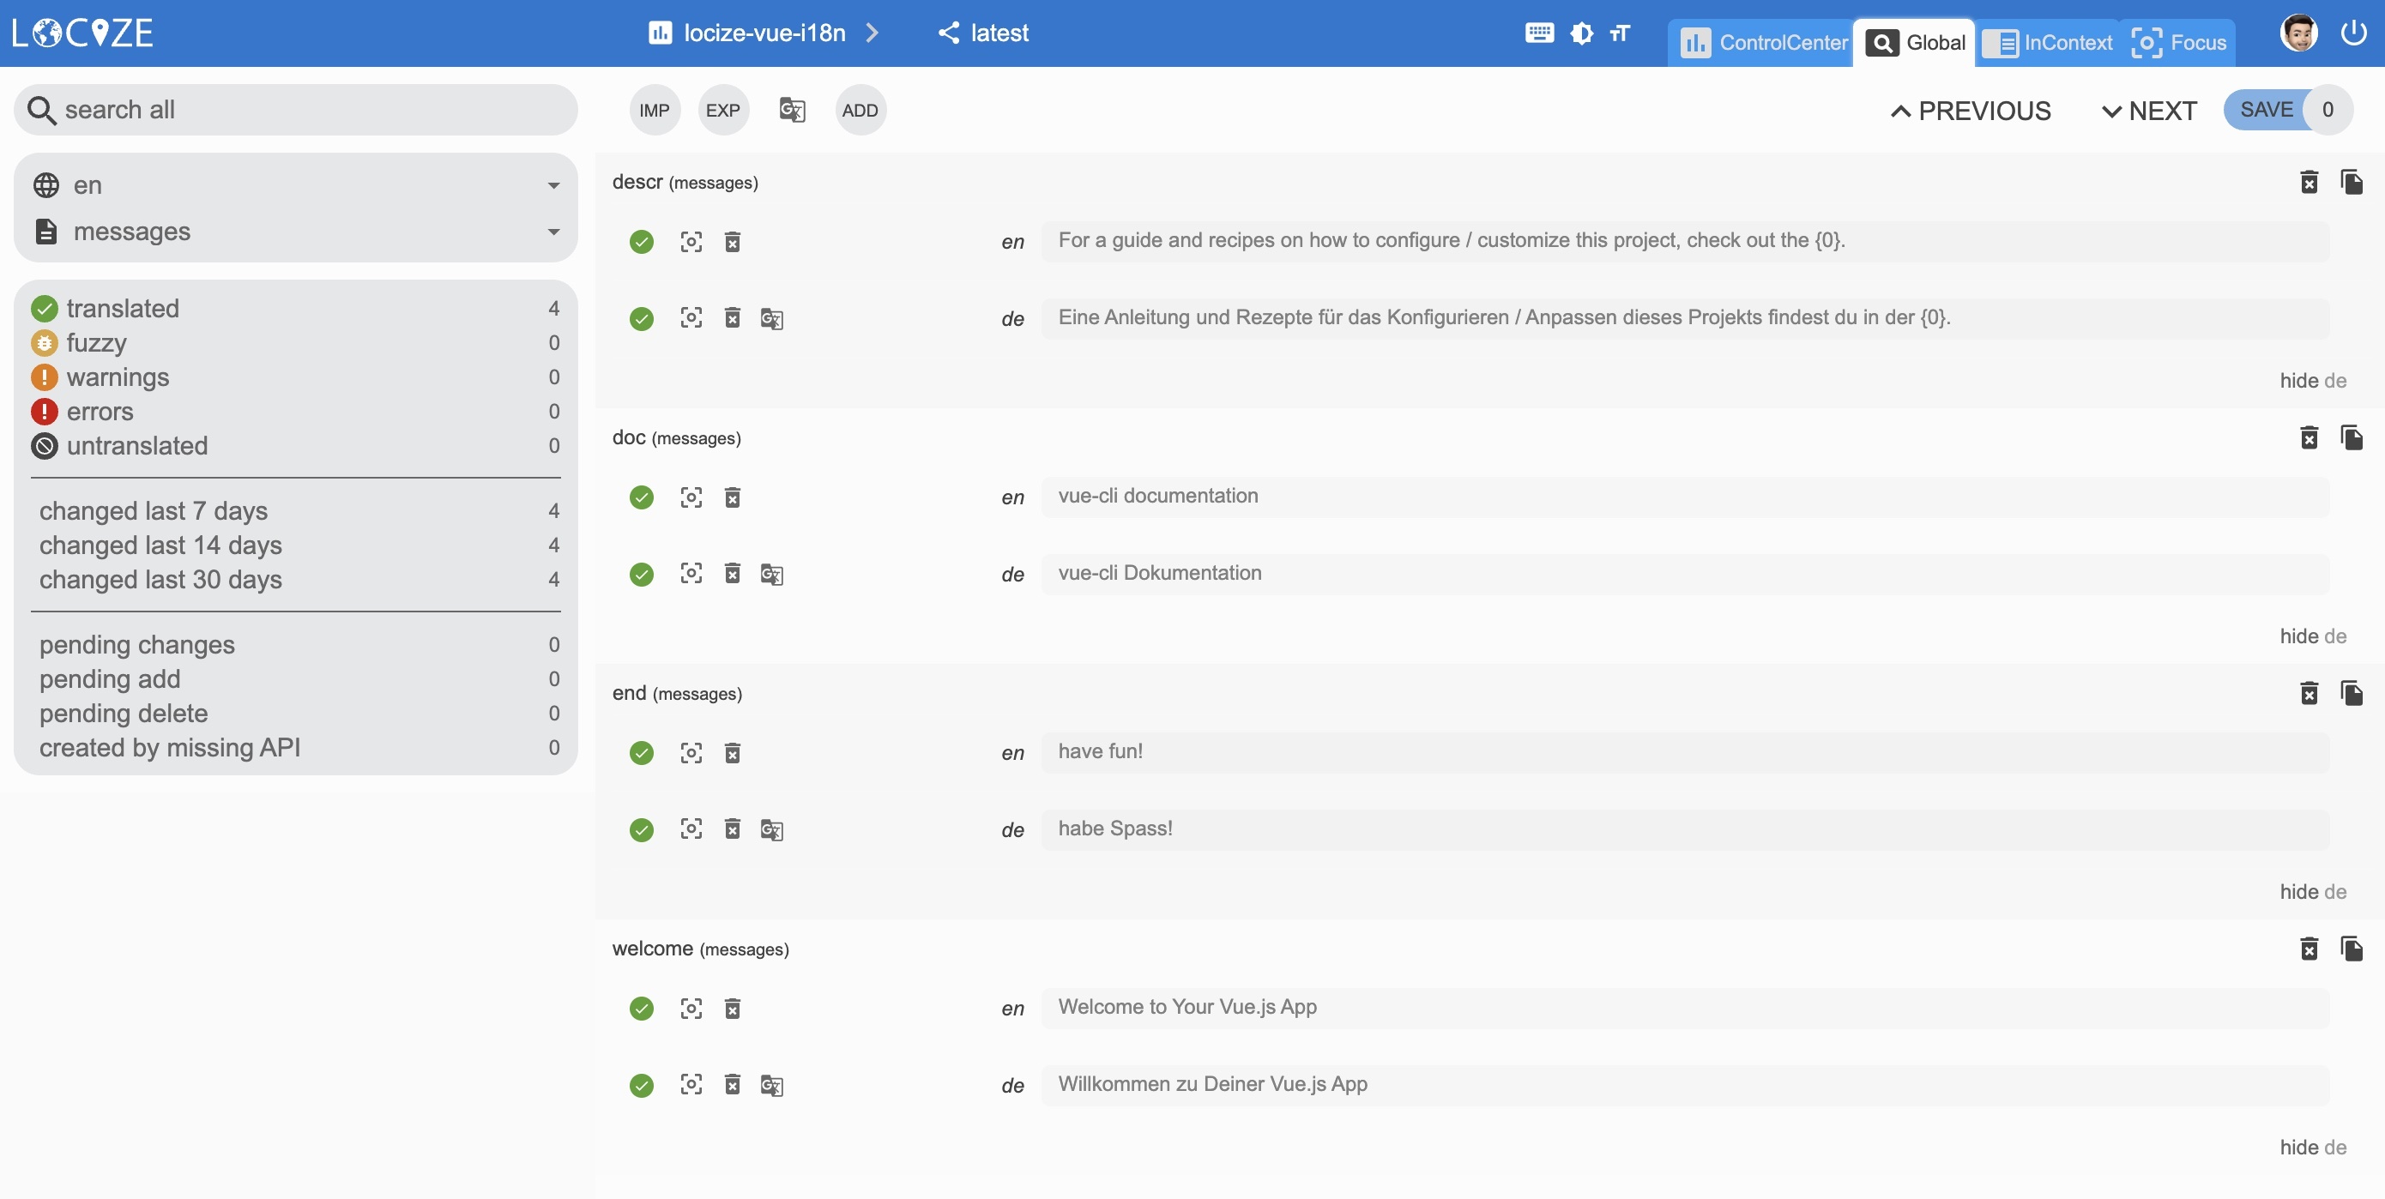Viewport: 2385px width, 1199px height.
Task: Toggle status checkmark on vue-cli Dokumentation row
Action: coord(641,574)
